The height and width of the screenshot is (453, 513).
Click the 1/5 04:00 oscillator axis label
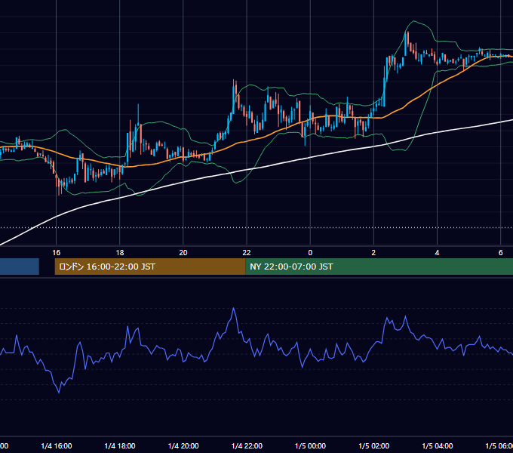[x=437, y=445]
